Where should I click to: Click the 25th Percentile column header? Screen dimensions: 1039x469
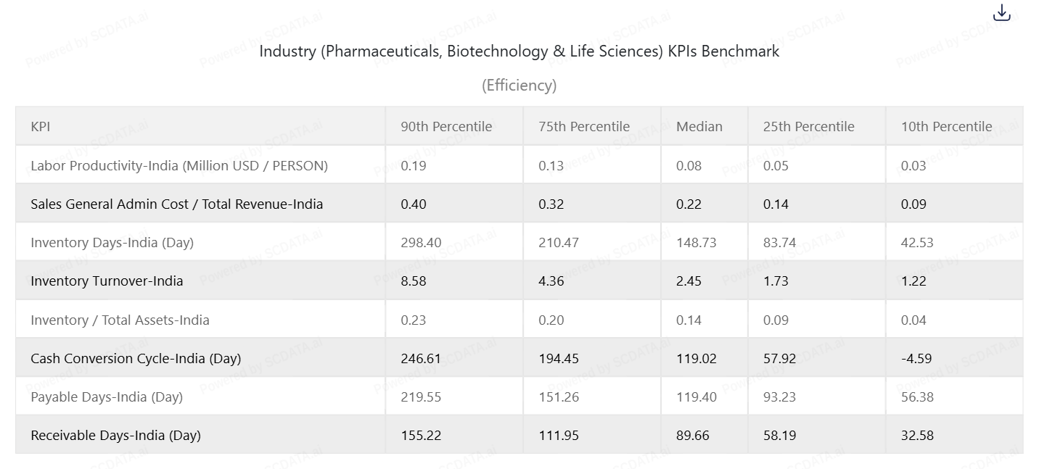pos(808,127)
